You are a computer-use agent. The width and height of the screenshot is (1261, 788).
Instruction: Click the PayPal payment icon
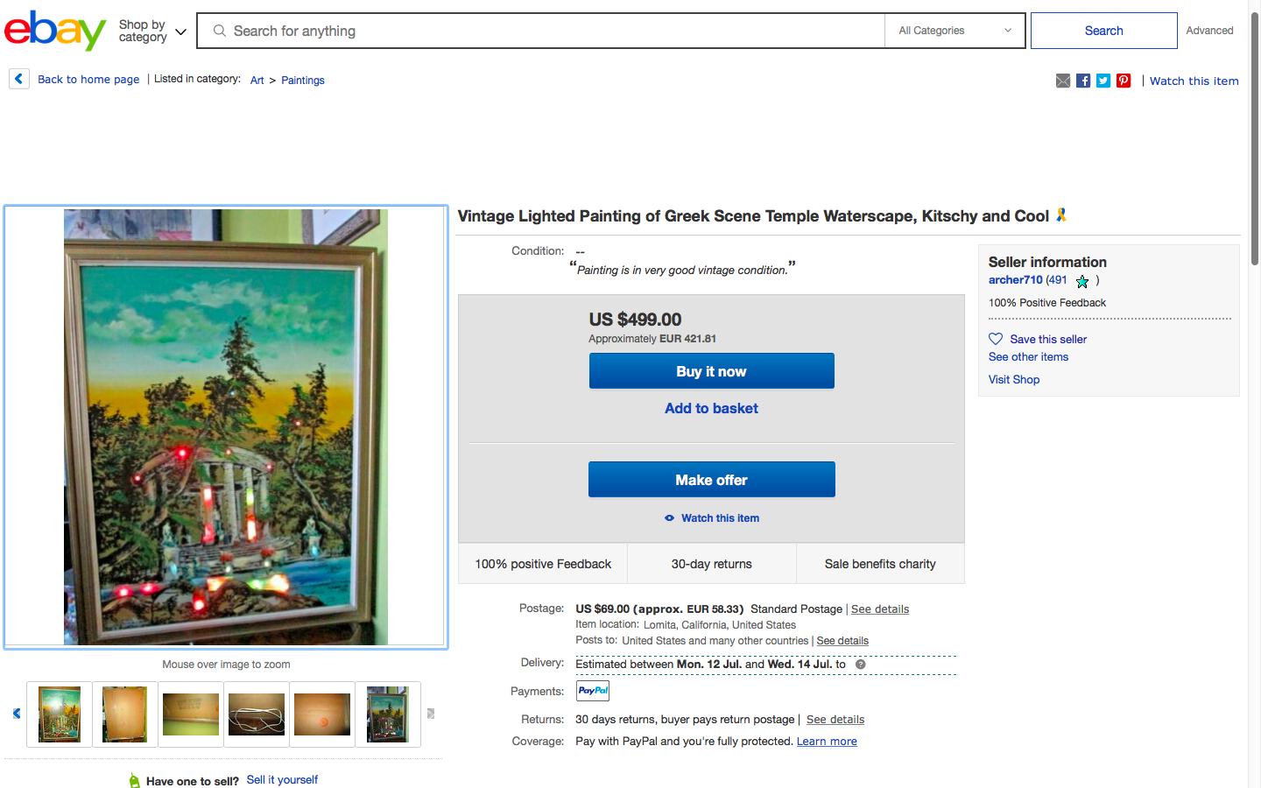(x=593, y=691)
